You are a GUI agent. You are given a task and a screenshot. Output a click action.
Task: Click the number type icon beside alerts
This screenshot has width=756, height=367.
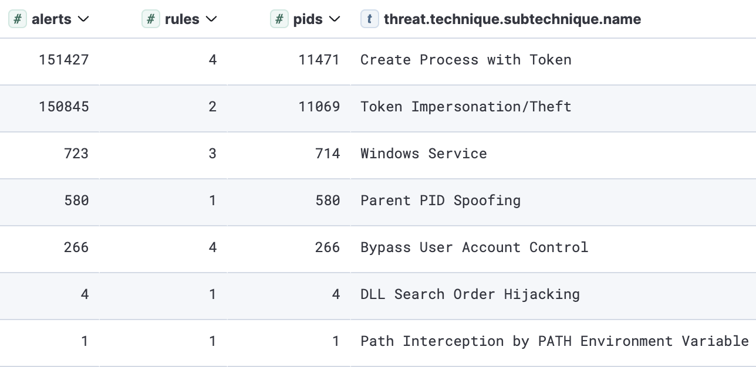18,19
